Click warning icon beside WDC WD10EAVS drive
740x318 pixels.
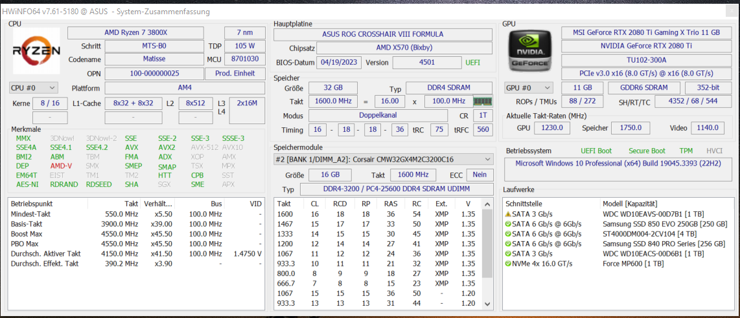click(508, 214)
